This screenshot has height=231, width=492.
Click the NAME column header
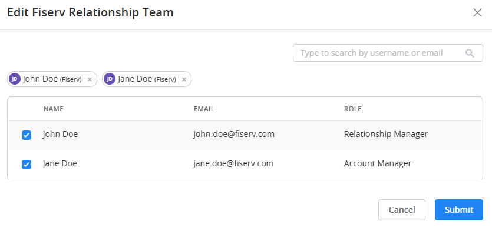click(54, 109)
